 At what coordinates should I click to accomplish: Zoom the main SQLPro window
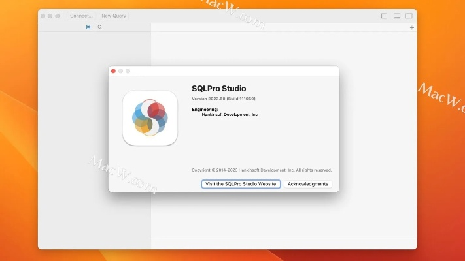pos(57,16)
